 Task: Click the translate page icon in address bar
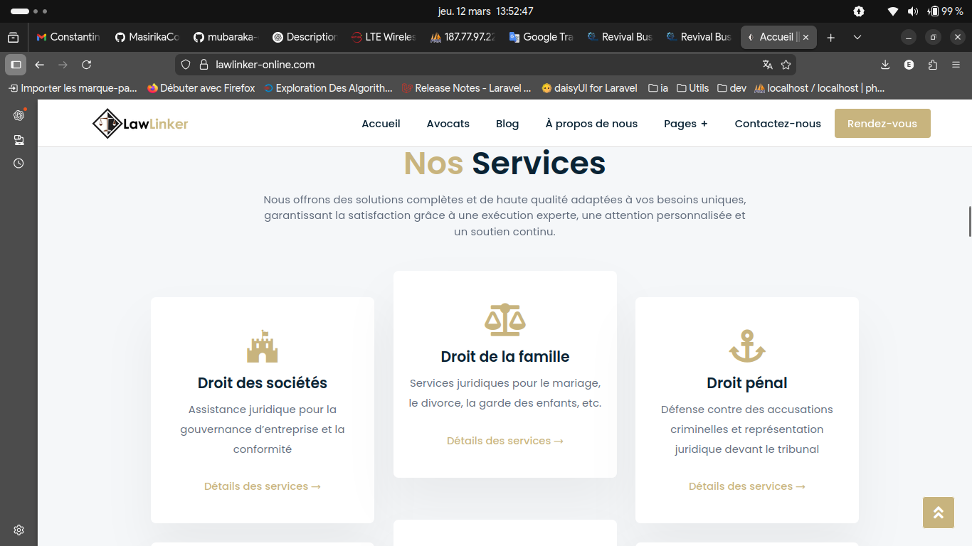[767, 65]
